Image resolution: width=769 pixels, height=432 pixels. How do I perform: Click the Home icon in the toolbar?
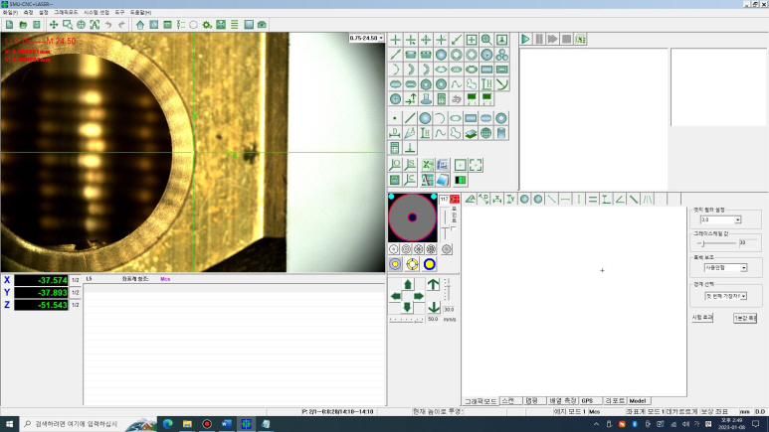tap(140, 24)
